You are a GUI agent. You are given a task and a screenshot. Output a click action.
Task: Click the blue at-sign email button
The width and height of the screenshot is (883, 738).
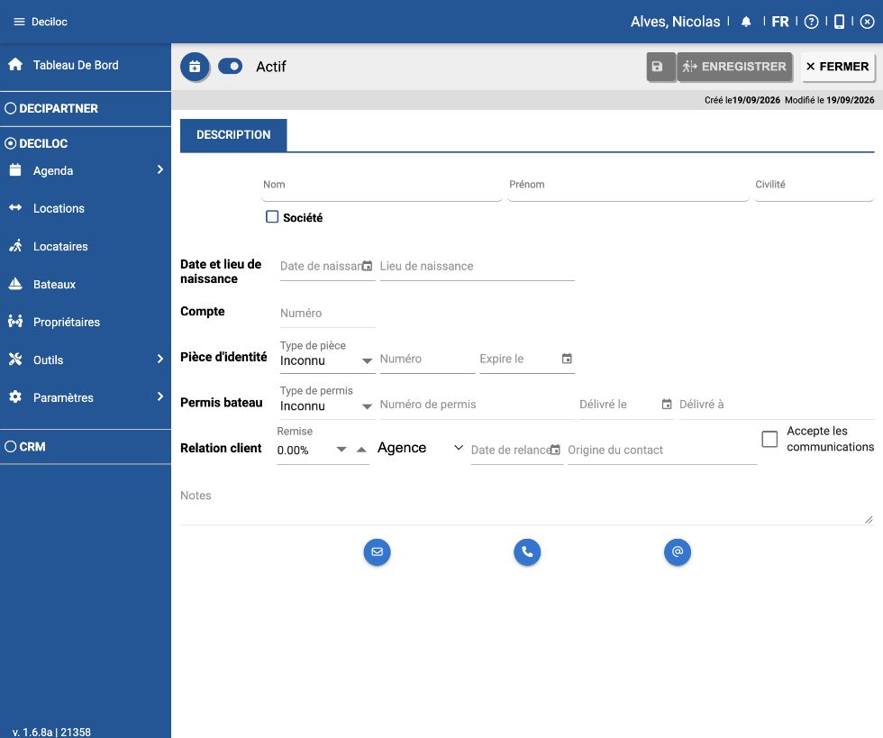[x=678, y=551]
